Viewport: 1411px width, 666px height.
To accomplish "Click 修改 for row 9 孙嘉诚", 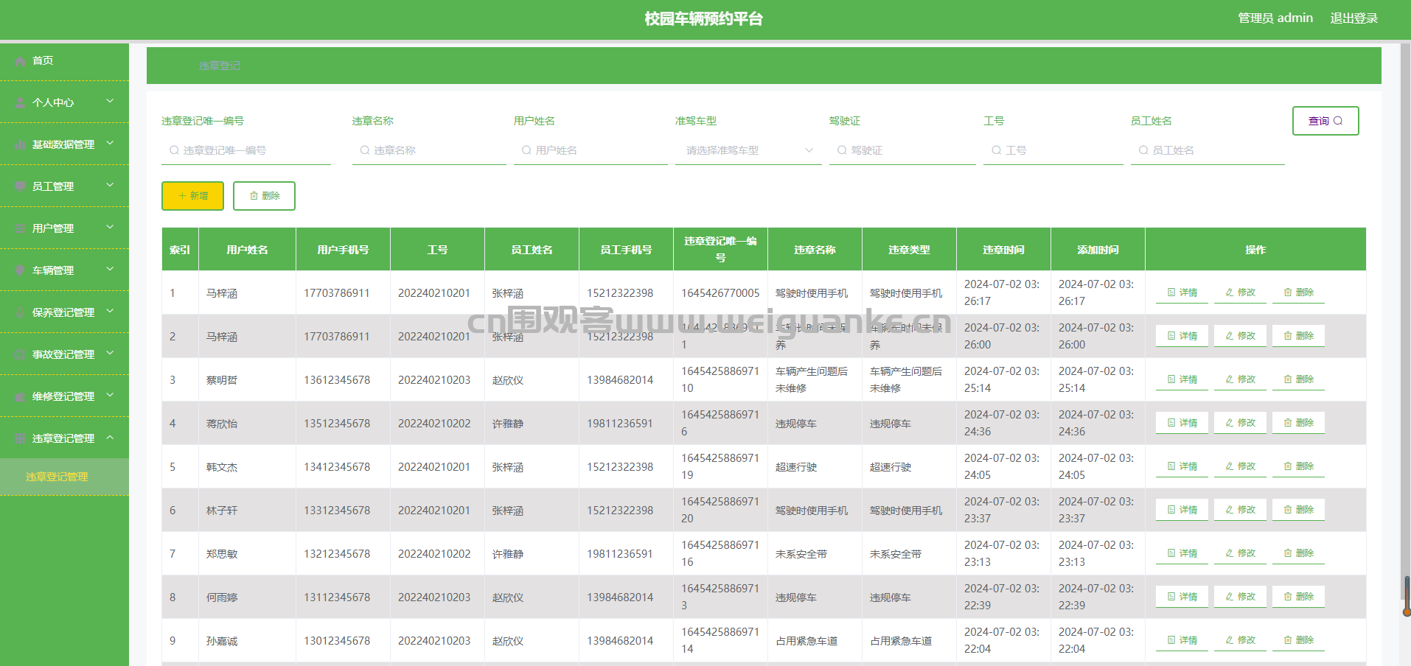I will point(1240,640).
